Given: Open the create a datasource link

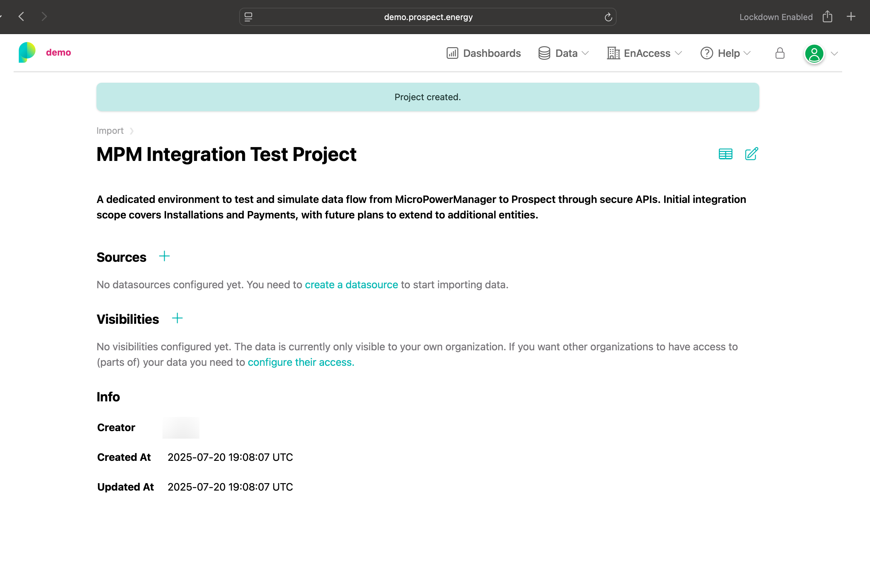Looking at the screenshot, I should 351,284.
